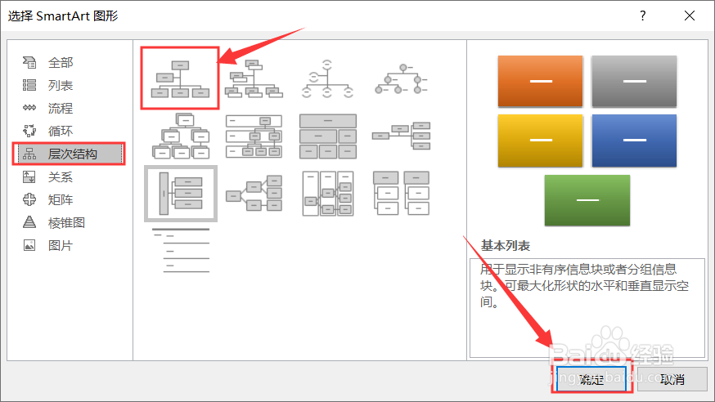Open the 流程 category
Image resolution: width=715 pixels, height=402 pixels.
(61, 108)
